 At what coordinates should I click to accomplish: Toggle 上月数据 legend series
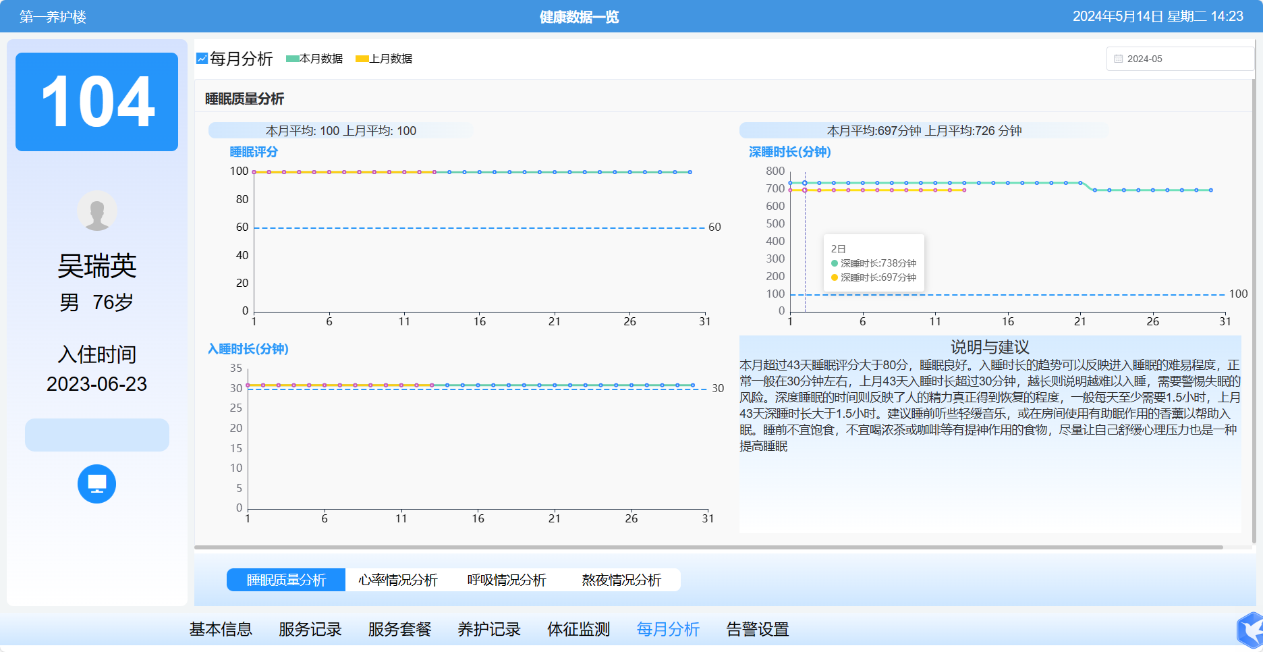(384, 59)
